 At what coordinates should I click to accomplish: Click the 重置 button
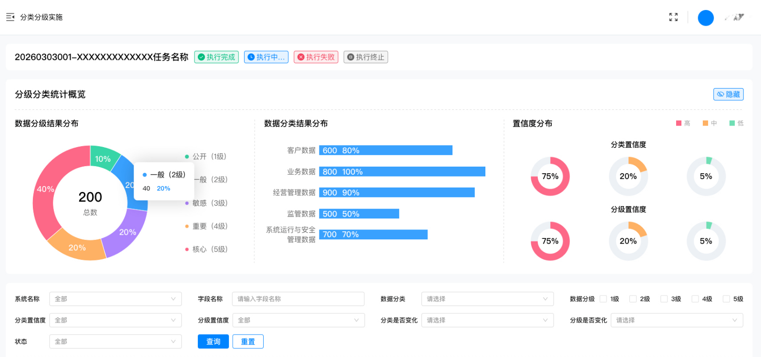pos(248,342)
